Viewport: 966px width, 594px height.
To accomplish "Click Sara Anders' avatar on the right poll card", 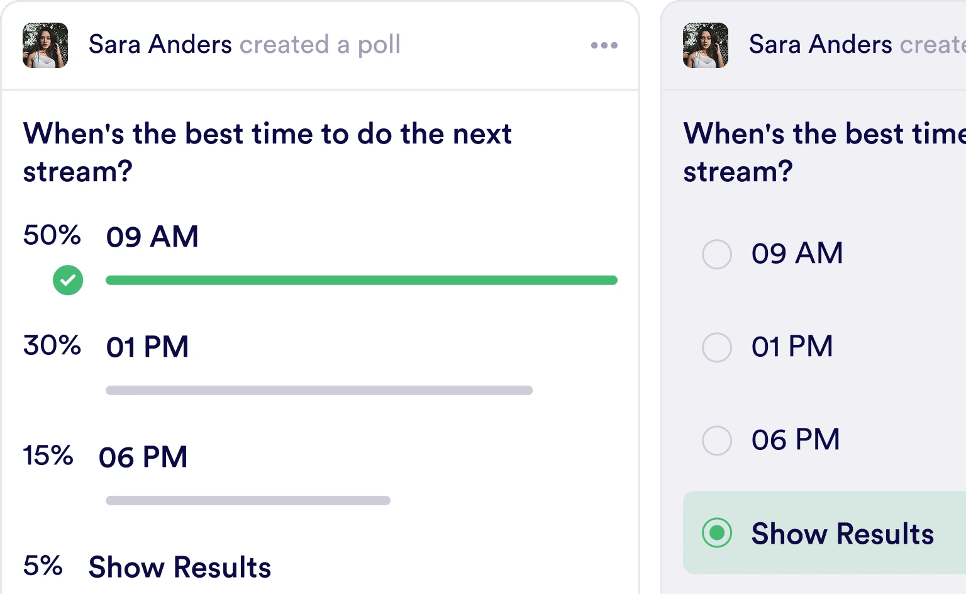I will click(706, 45).
